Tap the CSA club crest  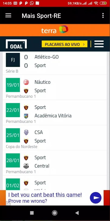tap(26, 133)
